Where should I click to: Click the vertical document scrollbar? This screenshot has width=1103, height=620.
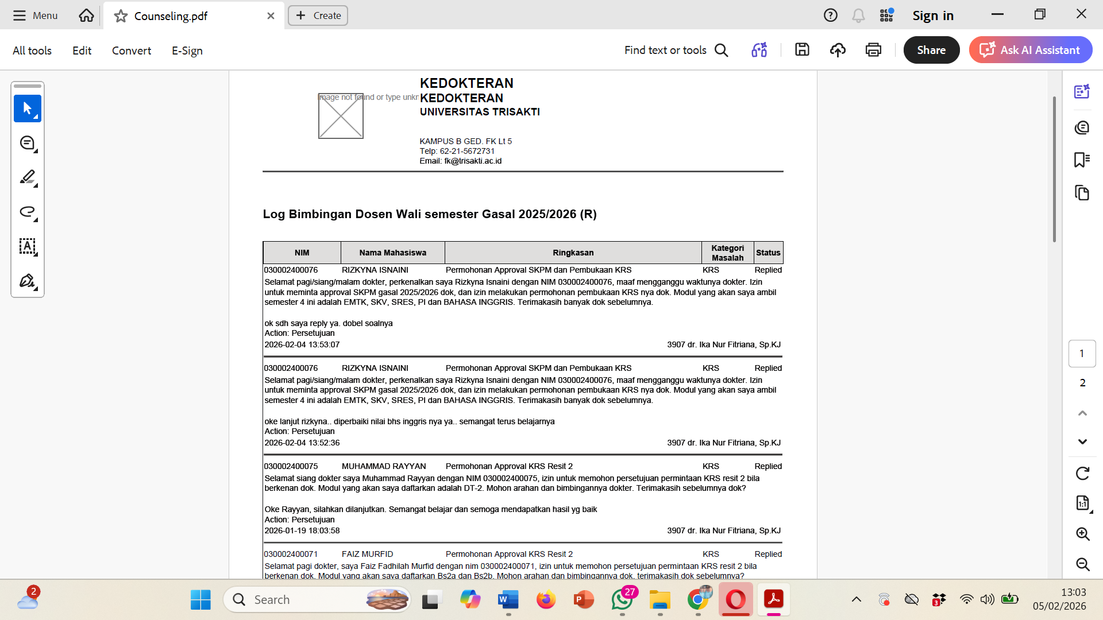point(1054,169)
